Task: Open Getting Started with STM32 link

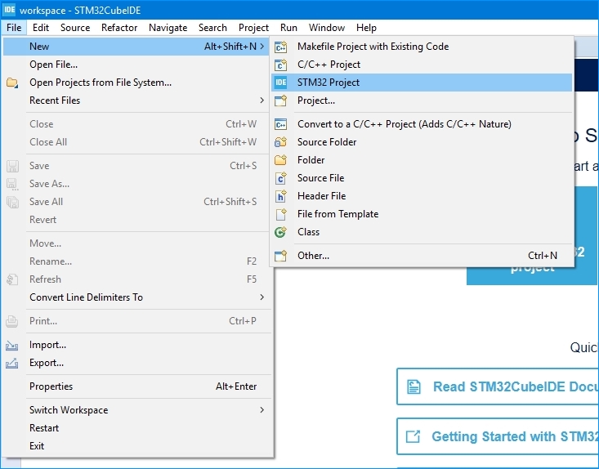Action: [x=497, y=436]
